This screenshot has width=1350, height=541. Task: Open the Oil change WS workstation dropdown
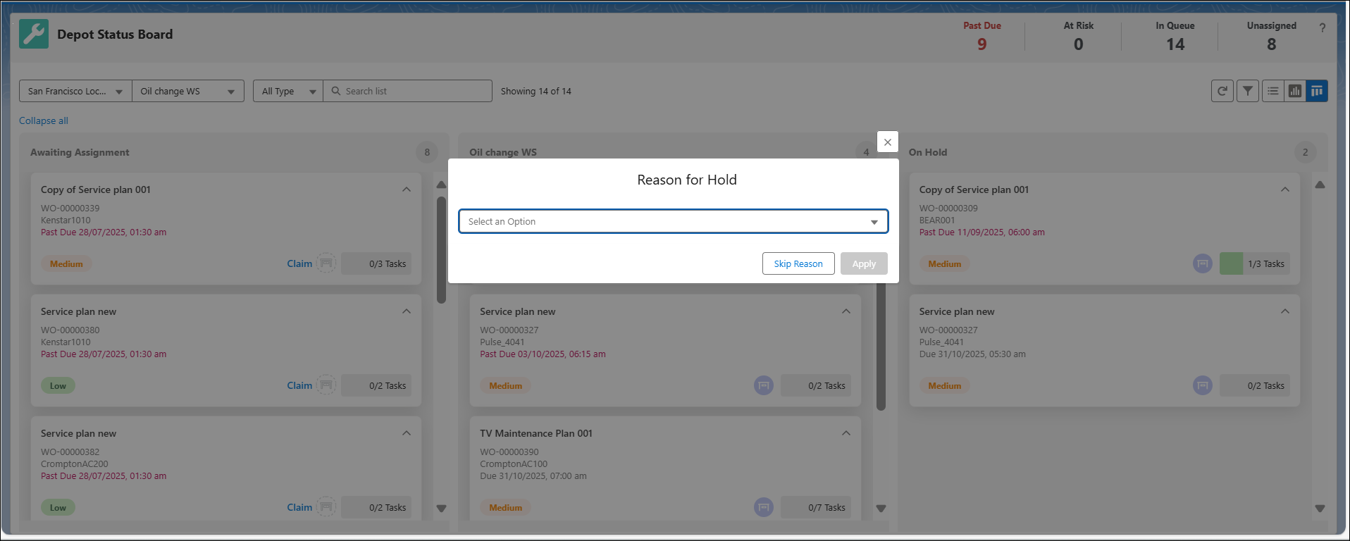(188, 91)
